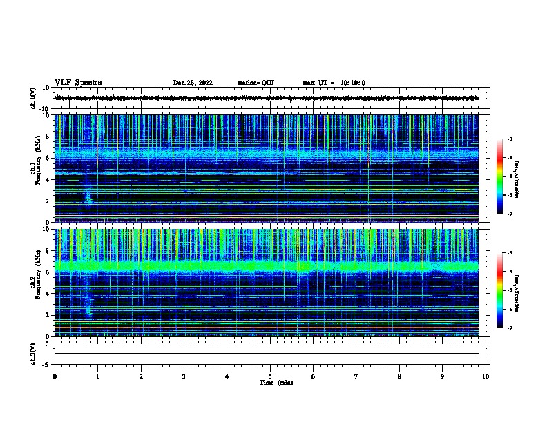Viewport: 547px width, 422px height.
Task: Click the upper colorbar's log(PSD) unit label
Action: click(x=517, y=179)
